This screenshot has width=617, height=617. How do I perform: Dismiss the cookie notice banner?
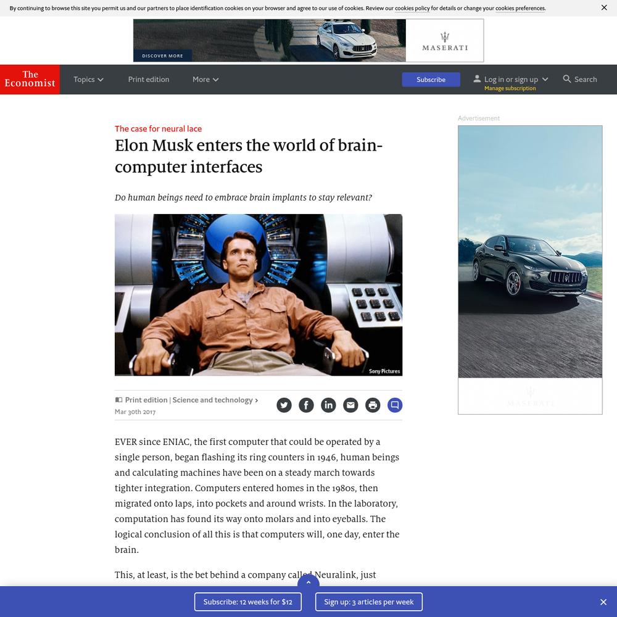pos(604,7)
